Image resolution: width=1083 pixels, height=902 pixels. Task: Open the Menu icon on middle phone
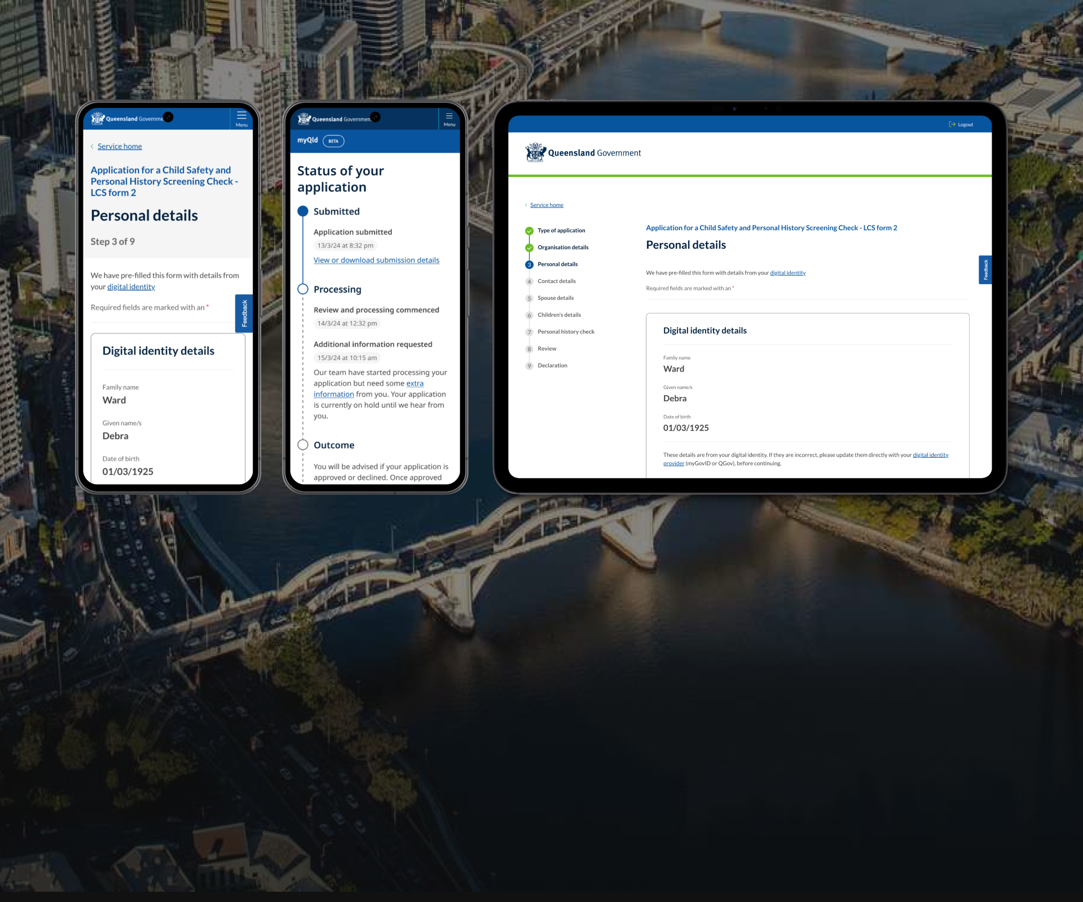tap(449, 119)
